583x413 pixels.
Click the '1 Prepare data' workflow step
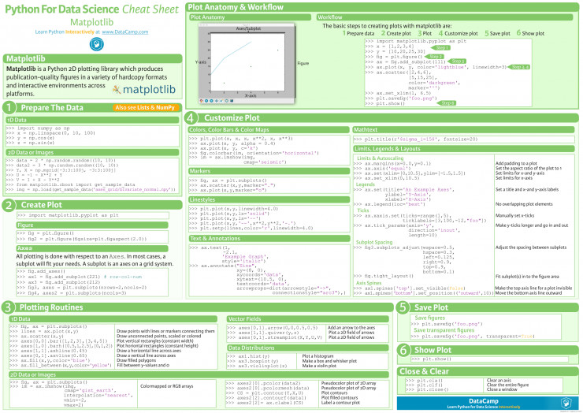point(358,33)
